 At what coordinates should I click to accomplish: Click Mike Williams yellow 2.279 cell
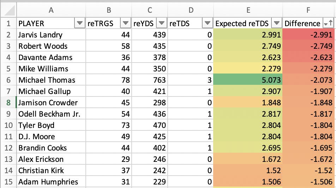[x=248, y=69]
